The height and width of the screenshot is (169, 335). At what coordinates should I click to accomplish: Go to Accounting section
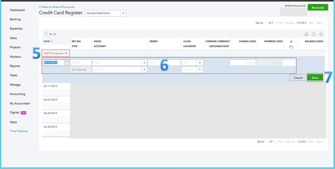[x=17, y=94]
